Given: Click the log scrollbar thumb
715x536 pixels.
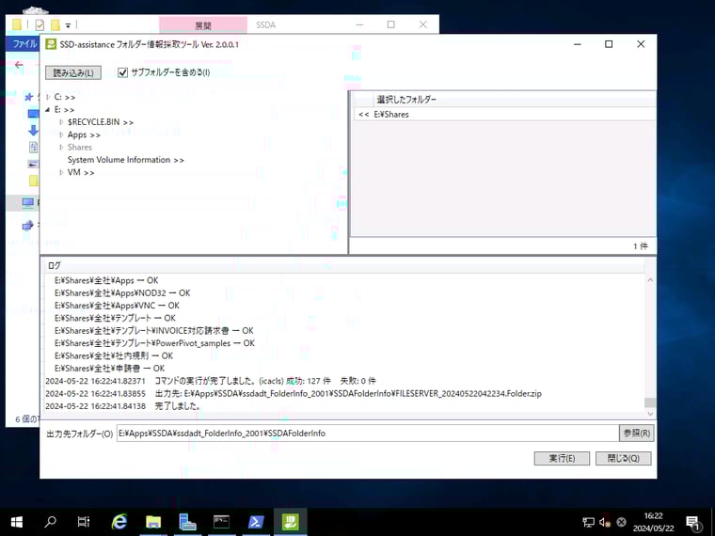Looking at the screenshot, I should click(650, 402).
